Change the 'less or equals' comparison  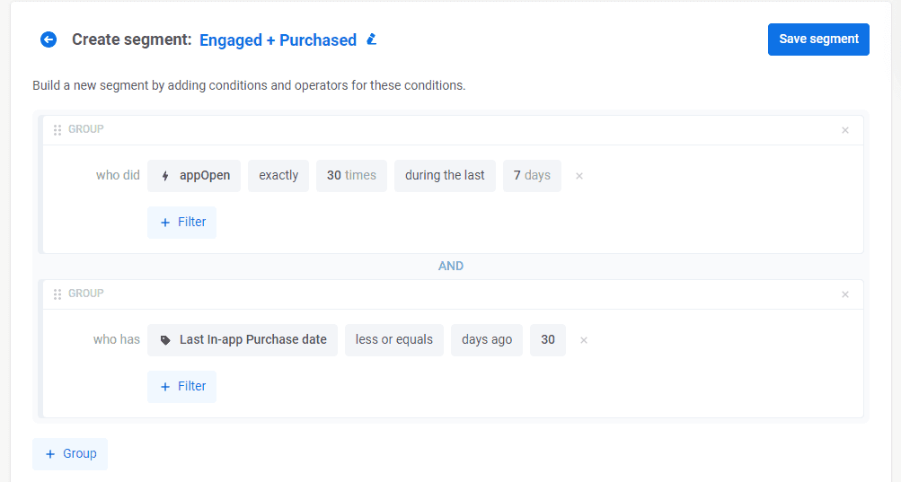pyautogui.click(x=393, y=340)
